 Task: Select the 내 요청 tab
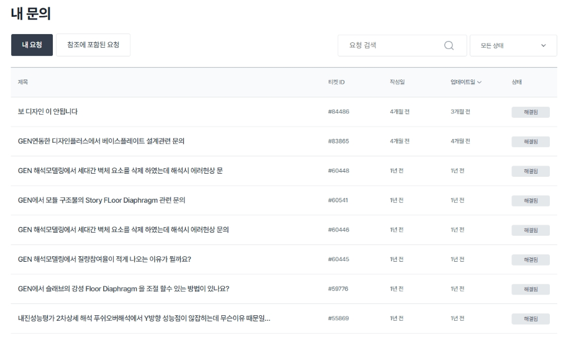click(32, 45)
